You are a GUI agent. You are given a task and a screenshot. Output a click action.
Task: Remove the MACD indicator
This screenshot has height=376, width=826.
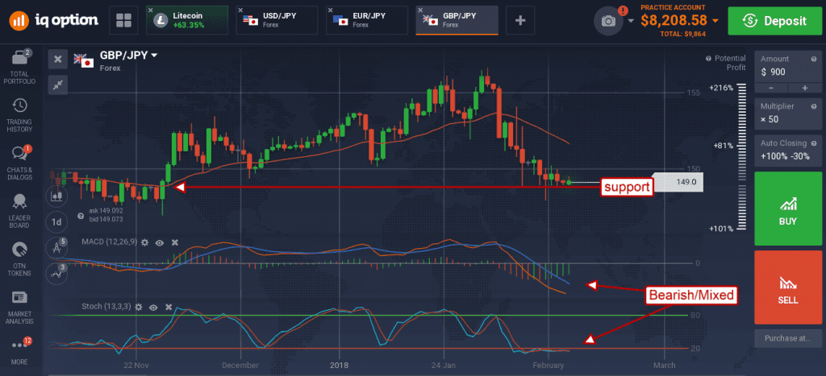coord(175,242)
